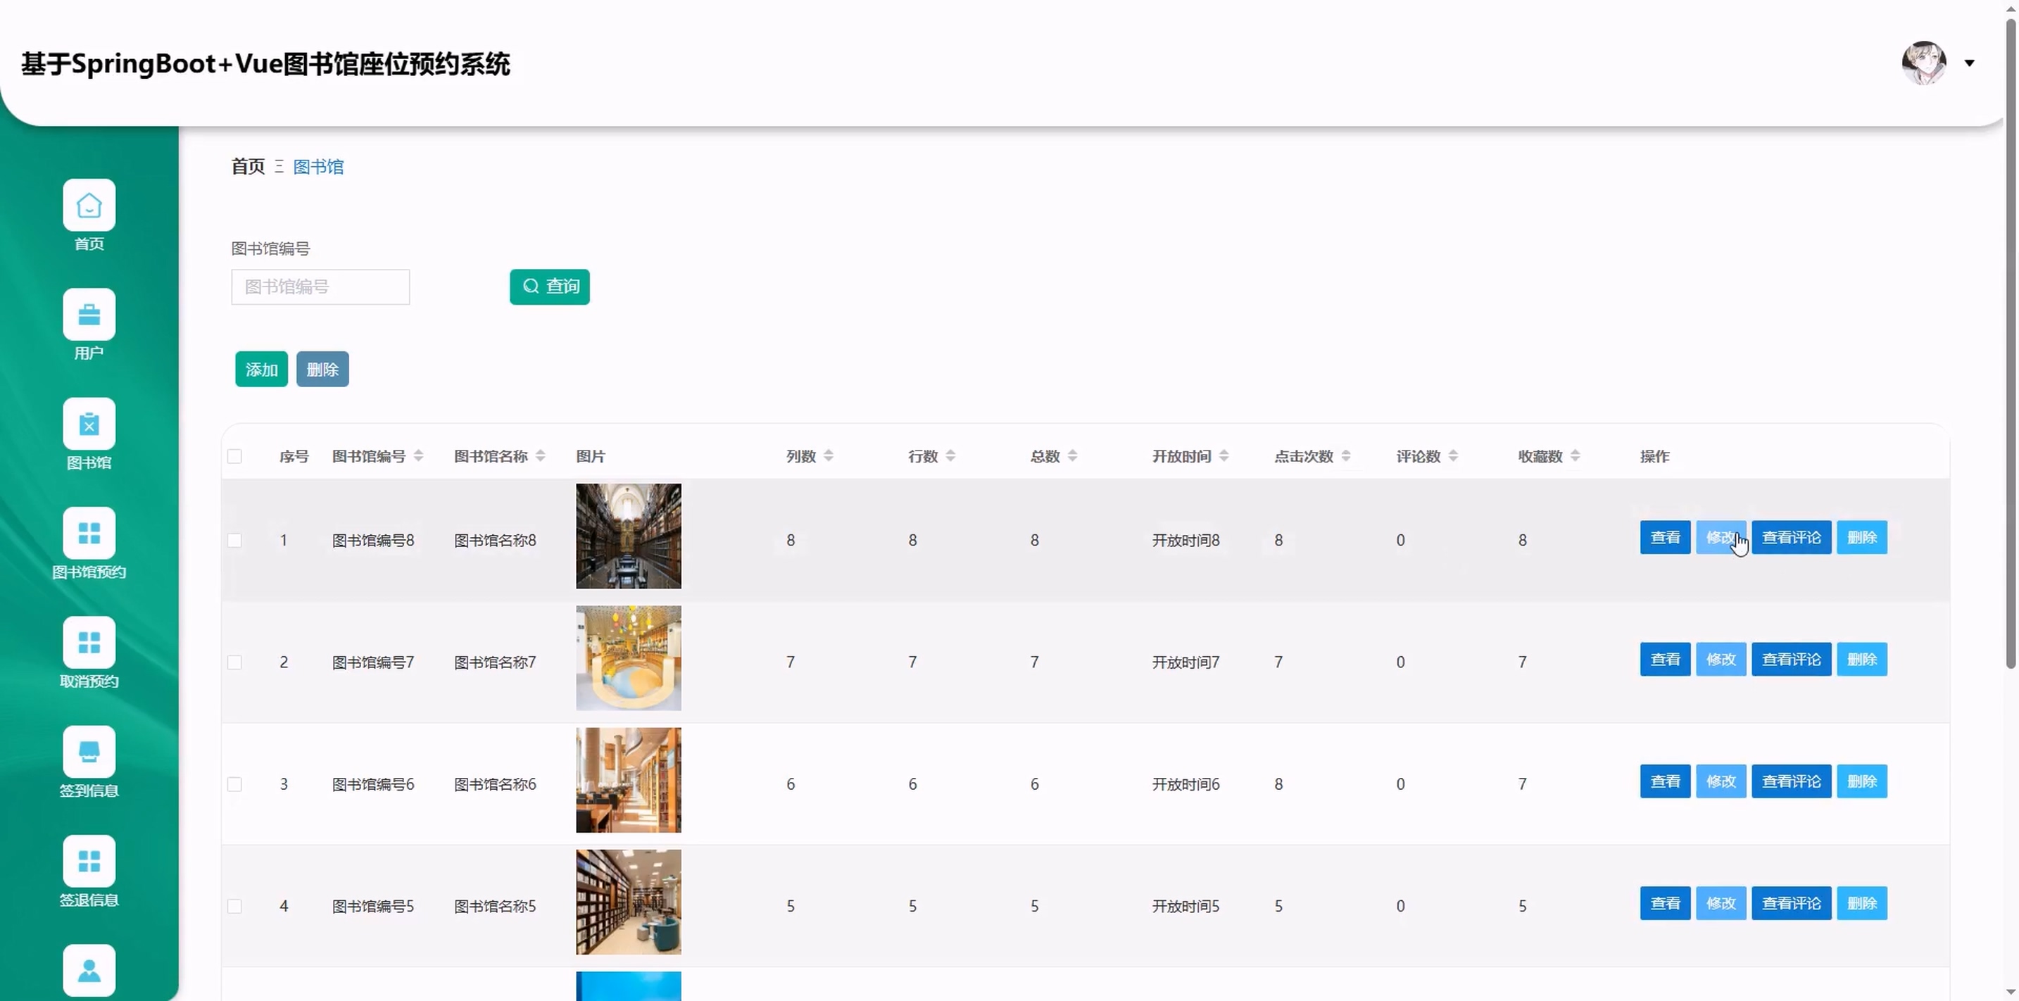The image size is (2019, 1001).
Task: Click 查看评论 for 图书馆名称7
Action: 1791,659
